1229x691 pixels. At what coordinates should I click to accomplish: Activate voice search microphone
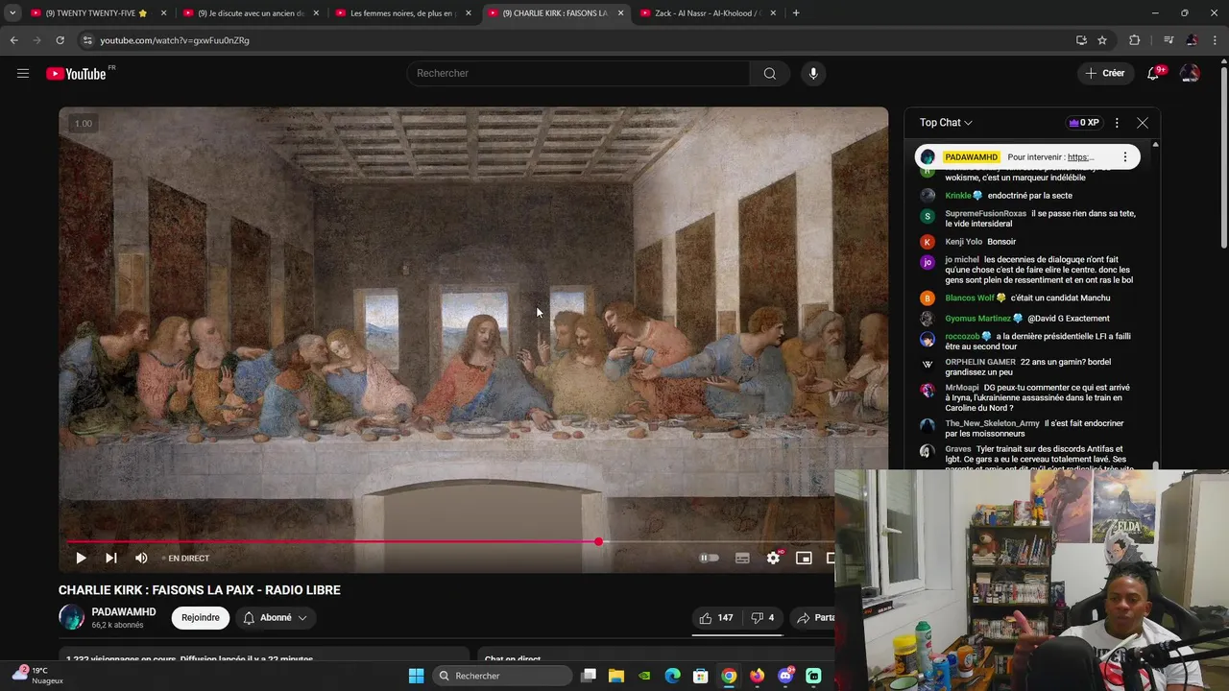coord(813,73)
